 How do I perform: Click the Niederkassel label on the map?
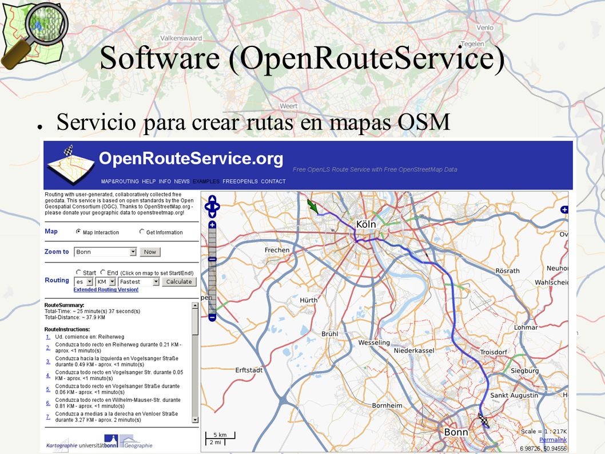point(414,351)
